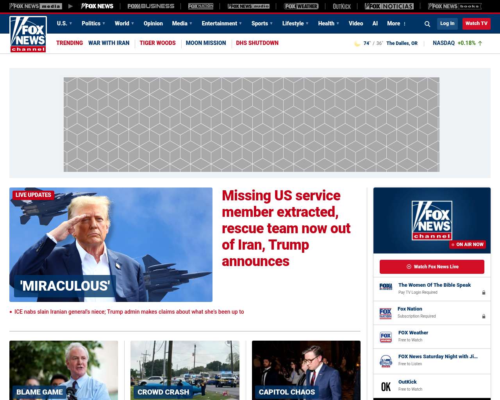Open the search magnifier icon
The width and height of the screenshot is (500, 400).
[427, 24]
